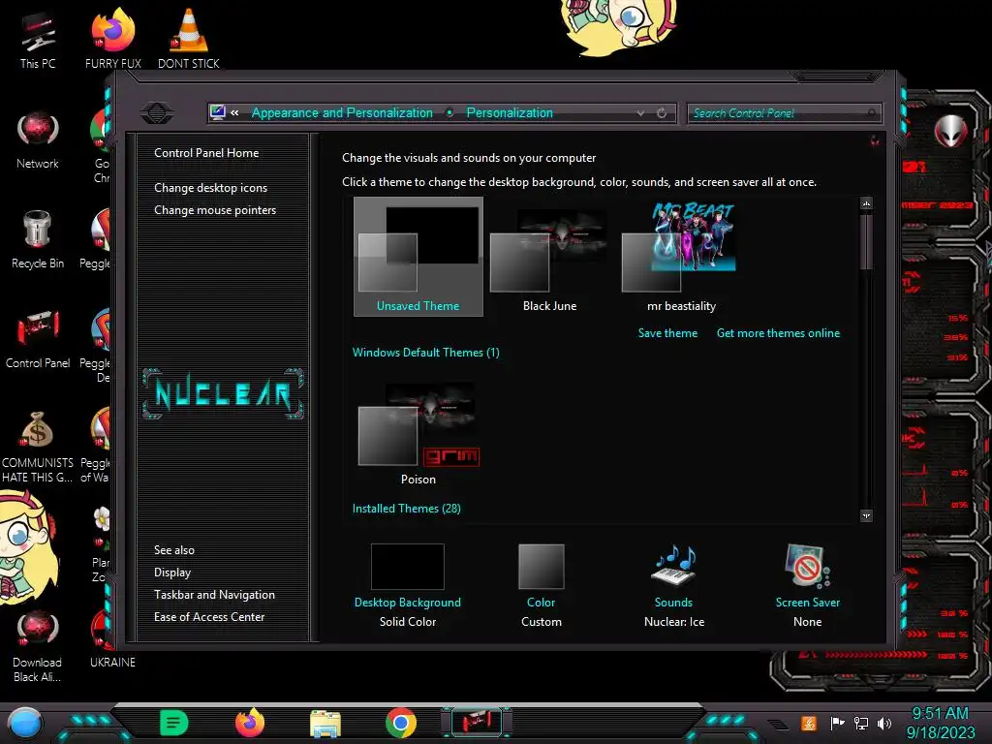The height and width of the screenshot is (744, 992).
Task: Open Recycle Bin on desktop
Action: coord(38,239)
